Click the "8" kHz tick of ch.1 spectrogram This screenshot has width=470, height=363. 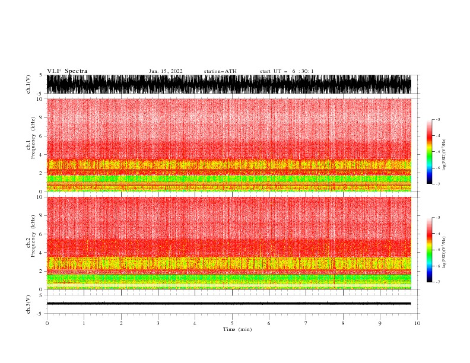point(41,117)
